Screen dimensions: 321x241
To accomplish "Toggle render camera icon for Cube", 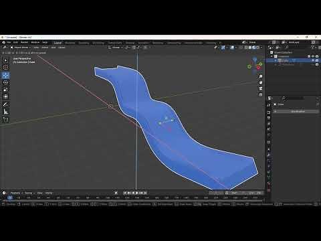I will pyautogui.click(x=317, y=60).
